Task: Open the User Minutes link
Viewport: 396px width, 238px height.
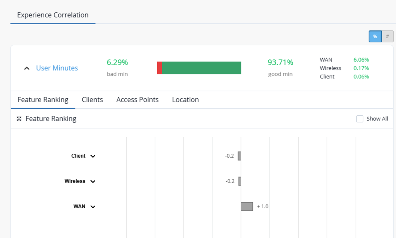Action: [x=57, y=68]
